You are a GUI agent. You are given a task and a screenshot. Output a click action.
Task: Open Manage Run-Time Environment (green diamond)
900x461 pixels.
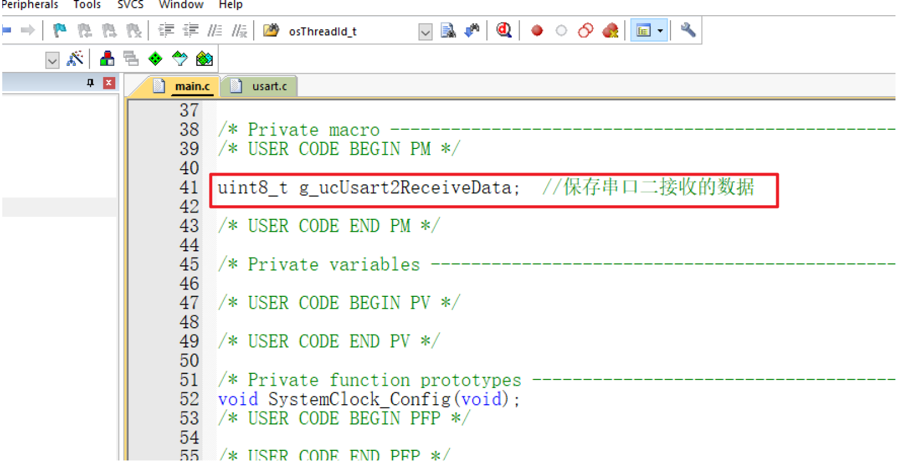(155, 58)
